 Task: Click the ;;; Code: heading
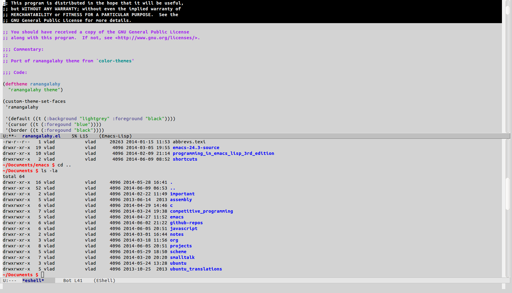pos(15,72)
